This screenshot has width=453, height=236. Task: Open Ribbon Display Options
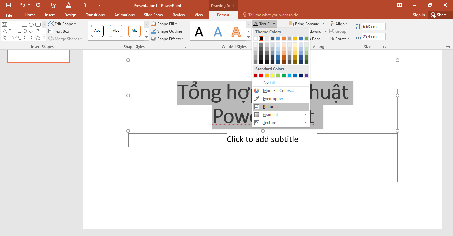point(399,5)
